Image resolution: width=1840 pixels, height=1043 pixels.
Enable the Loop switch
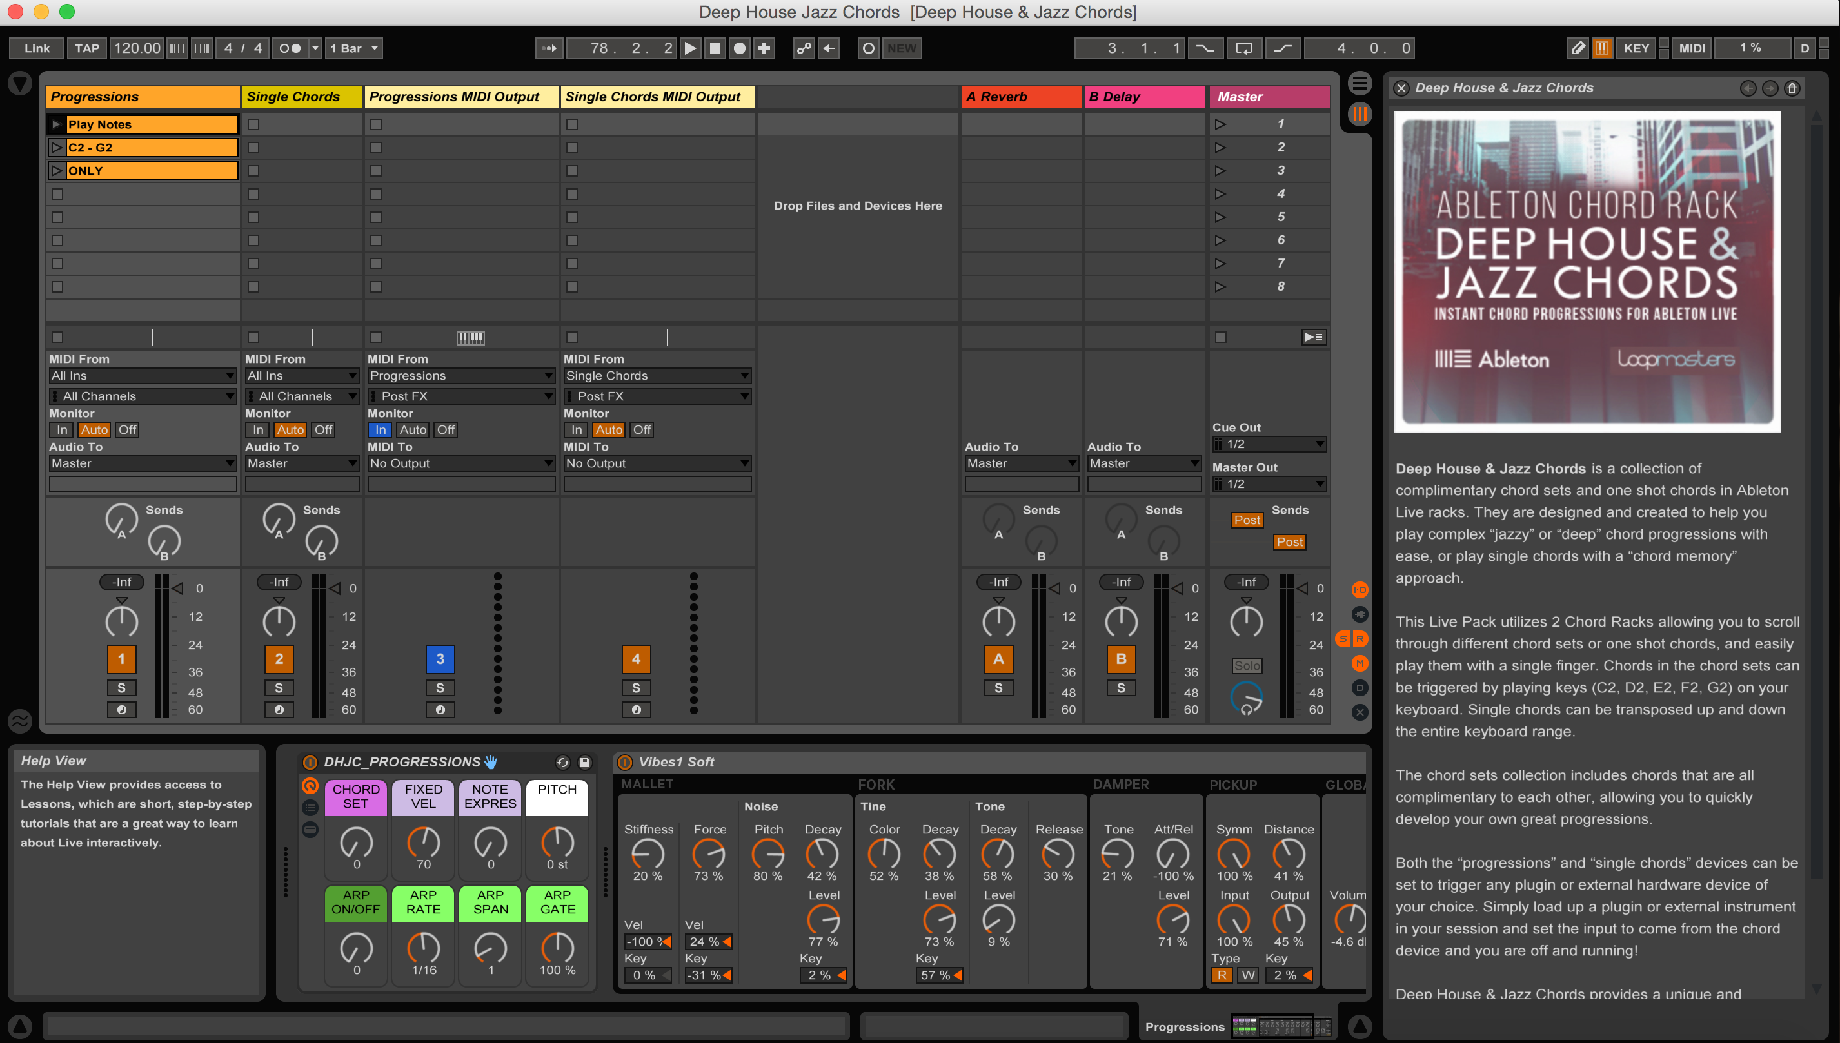1243,48
